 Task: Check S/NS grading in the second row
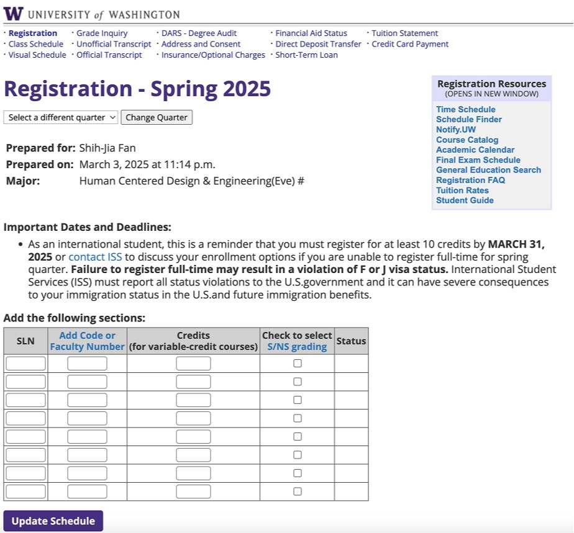click(298, 382)
